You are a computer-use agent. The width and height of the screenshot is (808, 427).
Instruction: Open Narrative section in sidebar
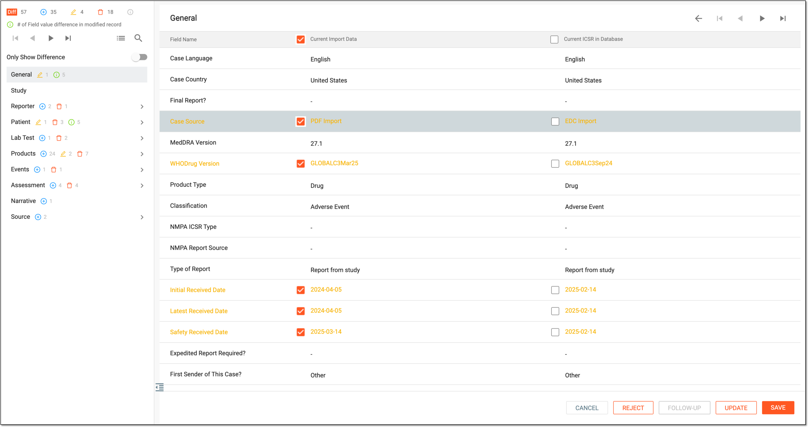(x=23, y=201)
